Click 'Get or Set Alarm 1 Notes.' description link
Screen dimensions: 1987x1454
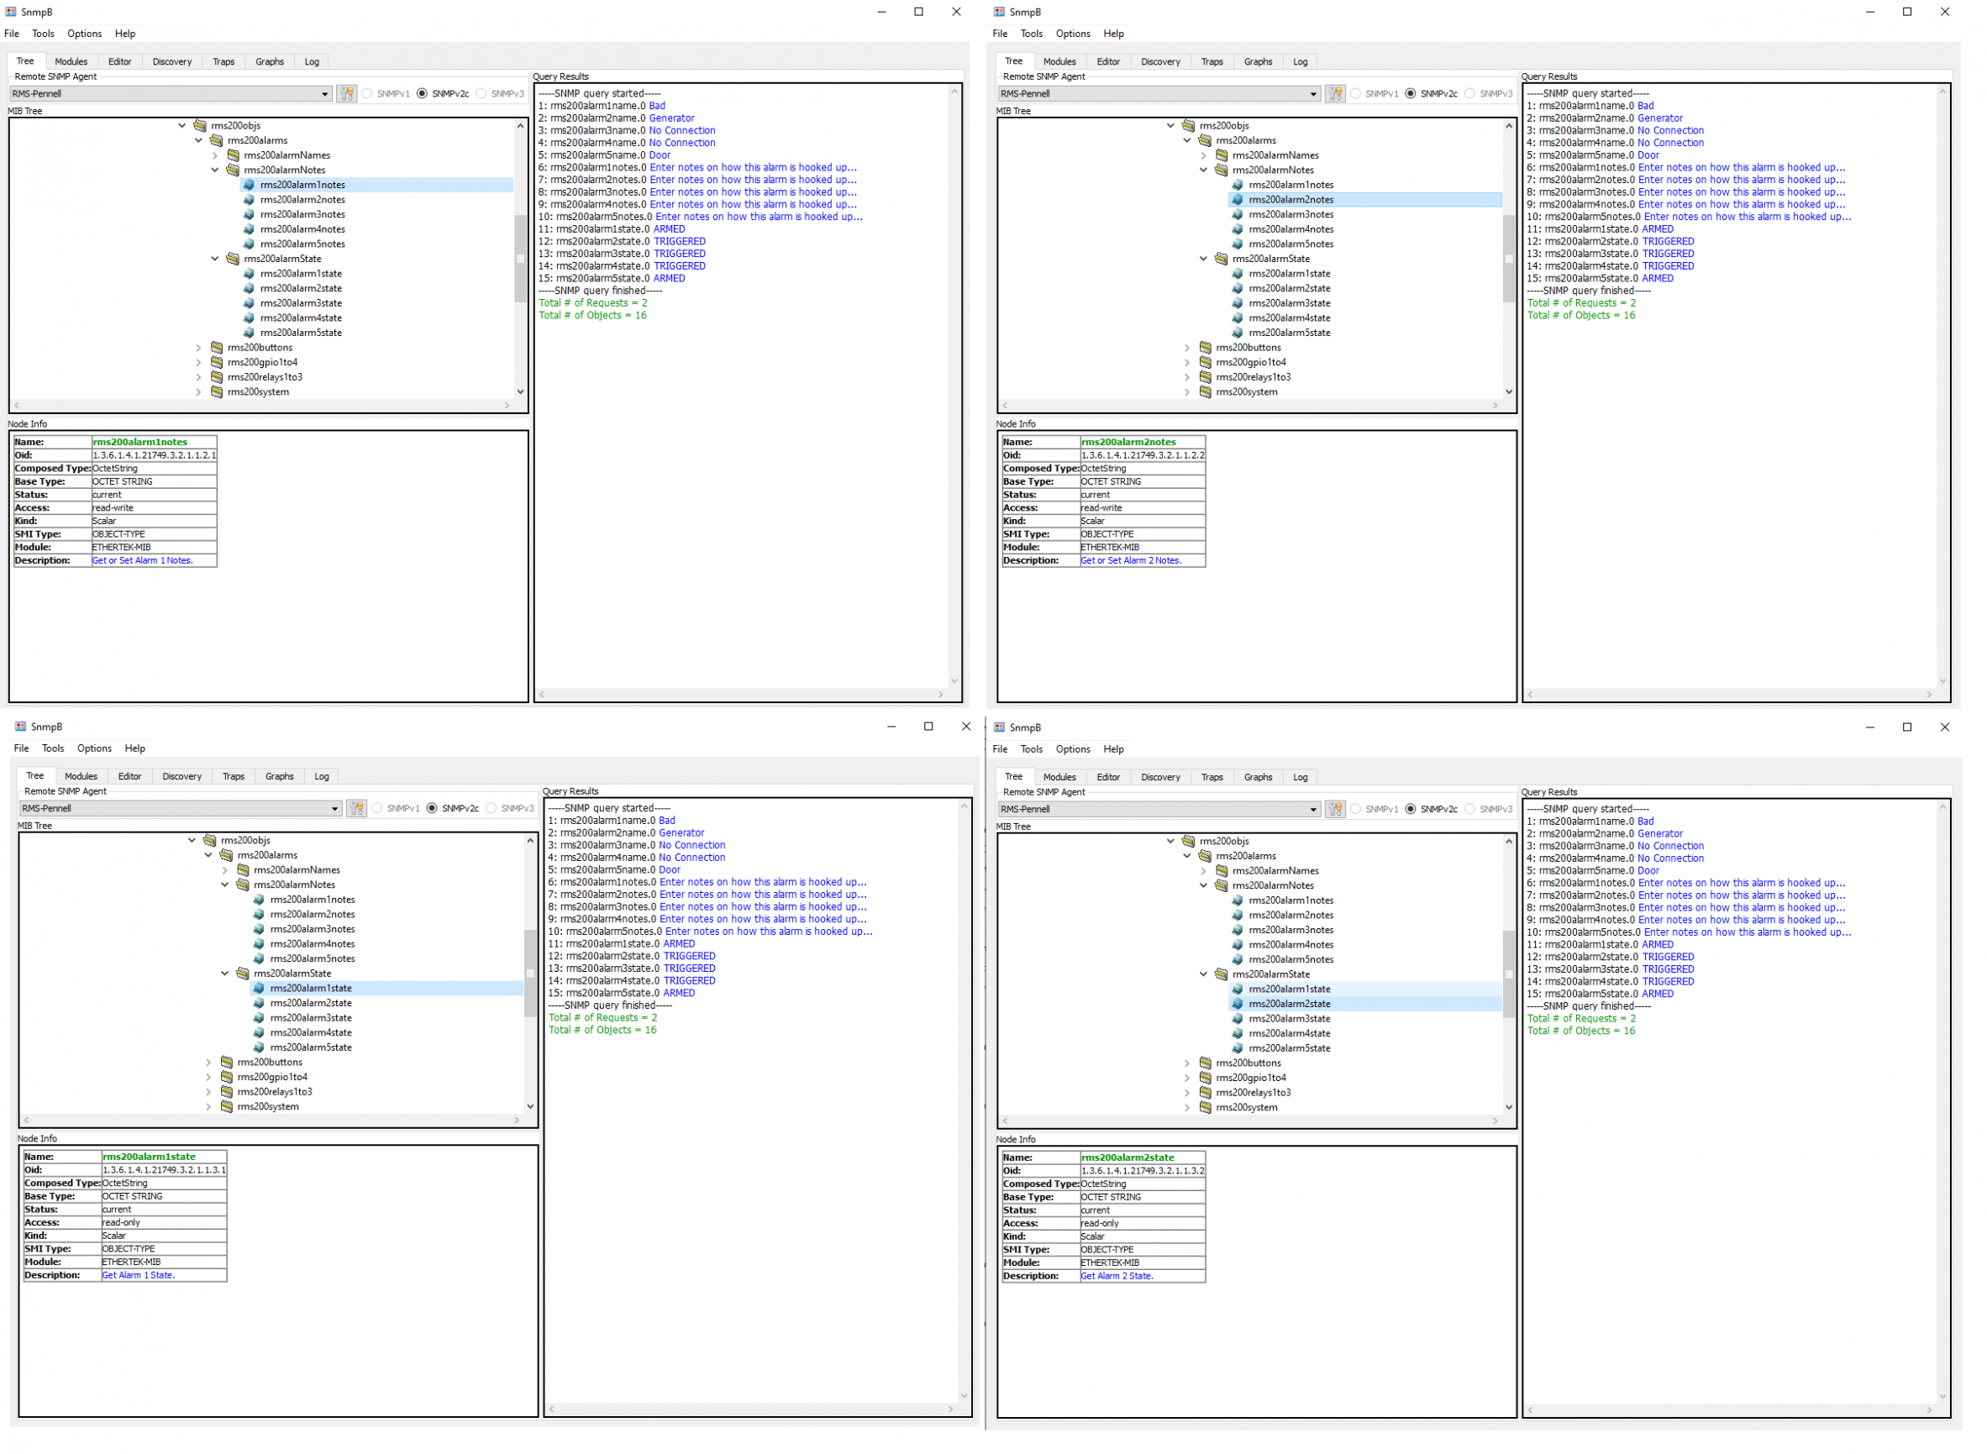pyautogui.click(x=143, y=560)
